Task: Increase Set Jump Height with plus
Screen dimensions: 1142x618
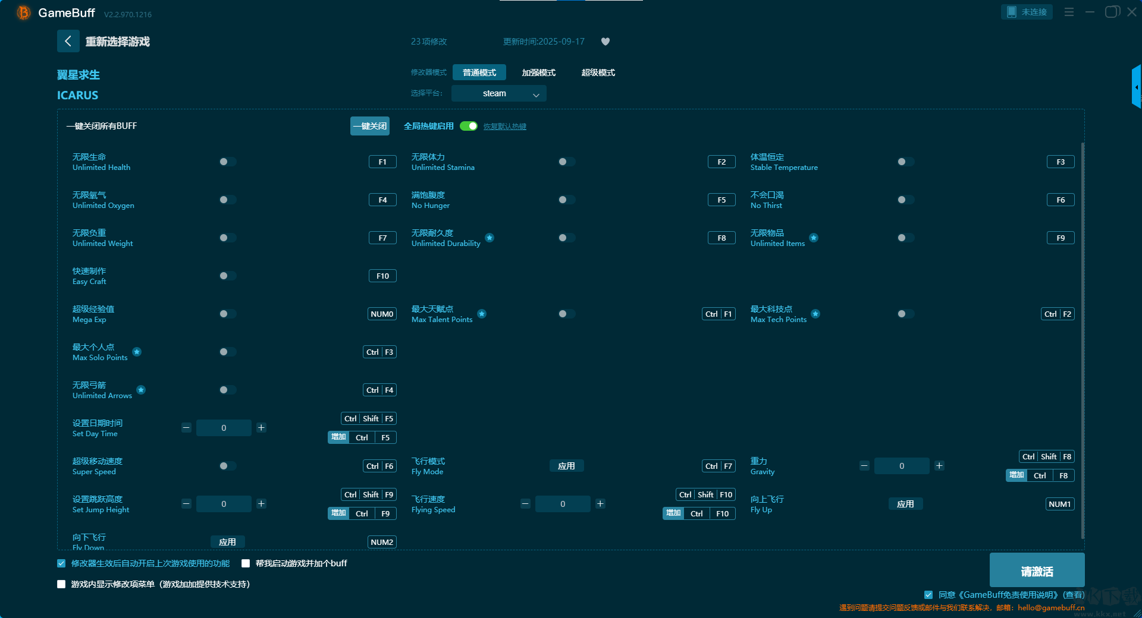Action: tap(261, 504)
